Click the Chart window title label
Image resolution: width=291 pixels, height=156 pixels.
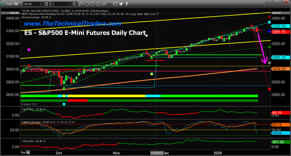(x=9, y=4)
